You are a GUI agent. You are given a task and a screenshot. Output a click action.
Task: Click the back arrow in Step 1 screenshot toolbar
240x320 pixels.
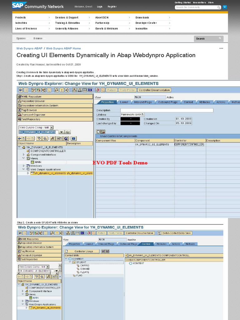click(x=21, y=90)
